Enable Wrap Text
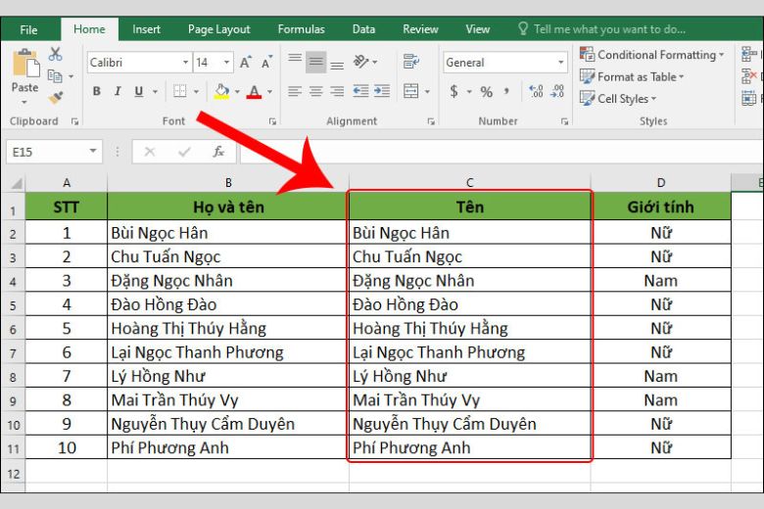The height and width of the screenshot is (509, 764). [411, 62]
